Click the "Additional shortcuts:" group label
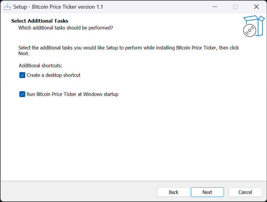Screen dimensions: 267x202 pyautogui.click(x=40, y=66)
